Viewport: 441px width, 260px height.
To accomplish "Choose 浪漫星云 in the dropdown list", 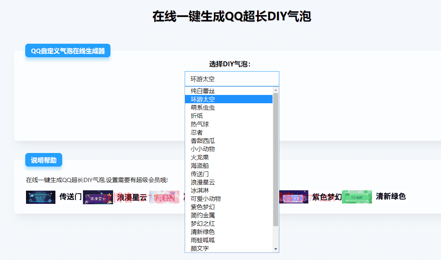I will tap(229, 182).
